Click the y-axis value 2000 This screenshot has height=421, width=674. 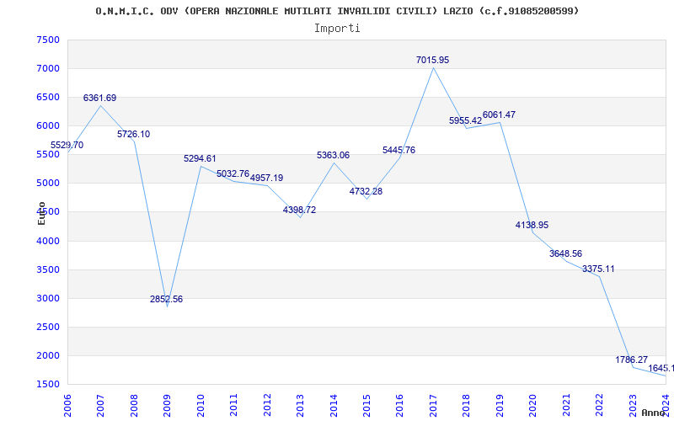48,355
